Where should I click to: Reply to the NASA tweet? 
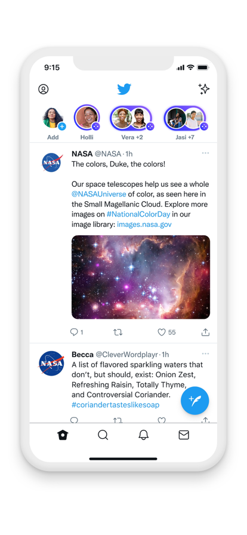pyautogui.click(x=74, y=332)
